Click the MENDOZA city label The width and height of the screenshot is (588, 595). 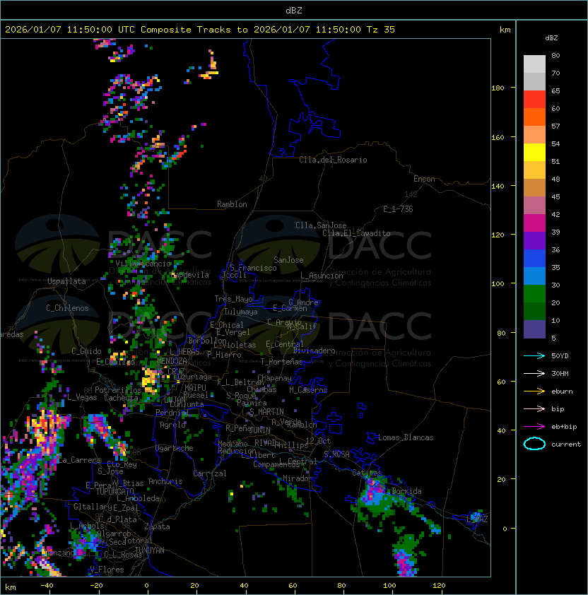pyautogui.click(x=172, y=361)
